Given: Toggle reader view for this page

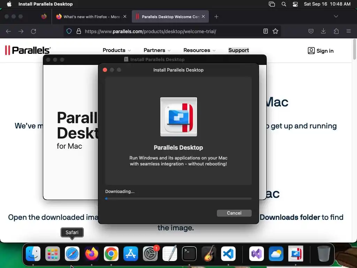Looking at the screenshot, I should [x=265, y=31].
